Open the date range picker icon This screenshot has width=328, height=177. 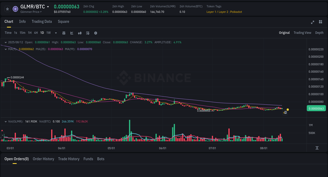point(64,33)
